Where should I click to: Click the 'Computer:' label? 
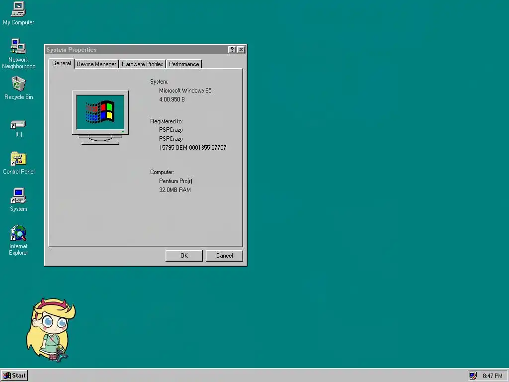point(162,172)
